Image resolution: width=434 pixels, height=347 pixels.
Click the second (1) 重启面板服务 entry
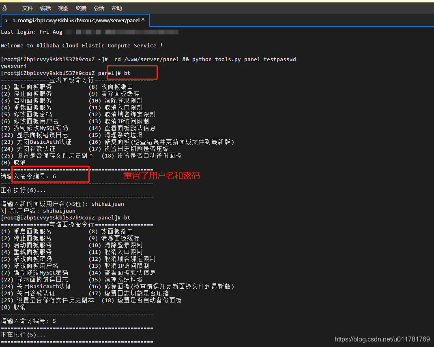click(26, 231)
